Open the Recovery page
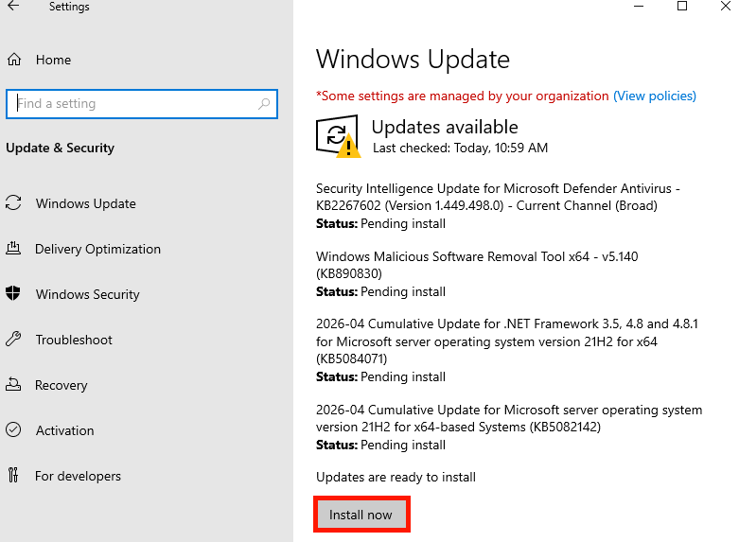 tap(62, 385)
